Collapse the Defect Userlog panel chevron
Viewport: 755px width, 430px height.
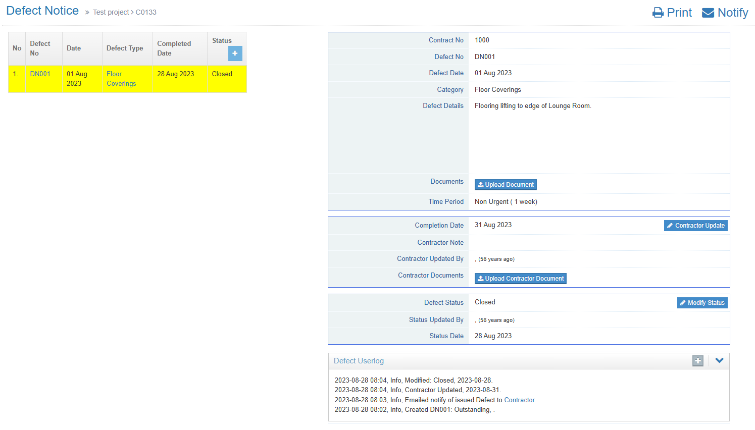coord(719,361)
